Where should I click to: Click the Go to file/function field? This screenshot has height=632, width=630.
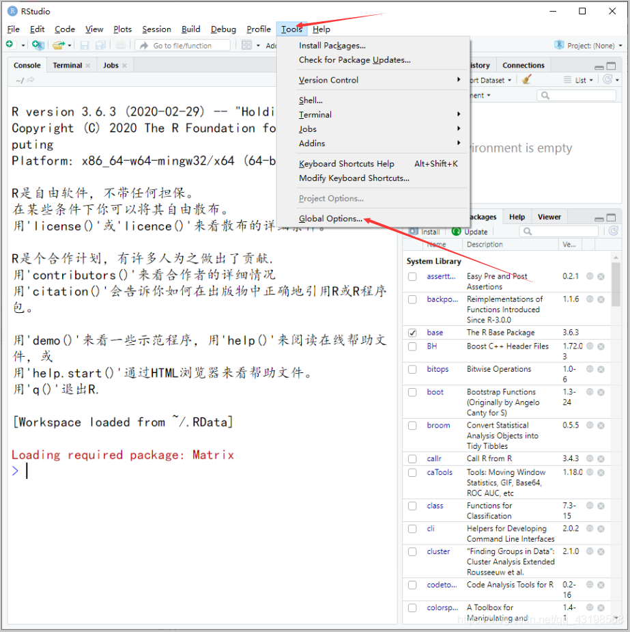coord(183,46)
